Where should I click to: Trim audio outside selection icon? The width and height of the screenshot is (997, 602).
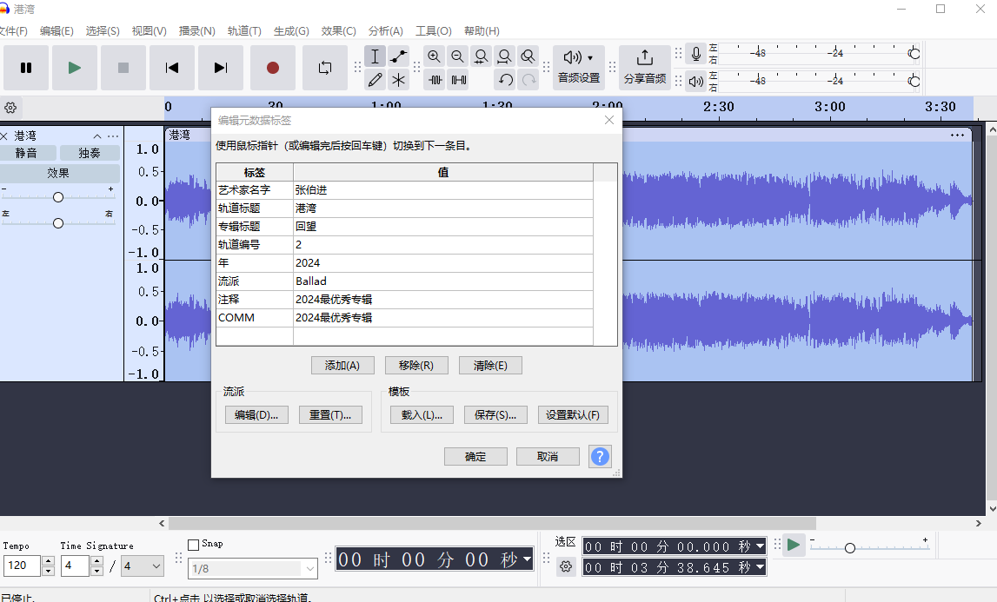[x=435, y=79]
